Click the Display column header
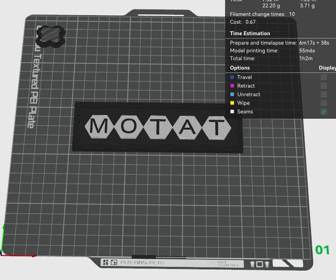This screenshot has width=336, height=280. pos(327,68)
